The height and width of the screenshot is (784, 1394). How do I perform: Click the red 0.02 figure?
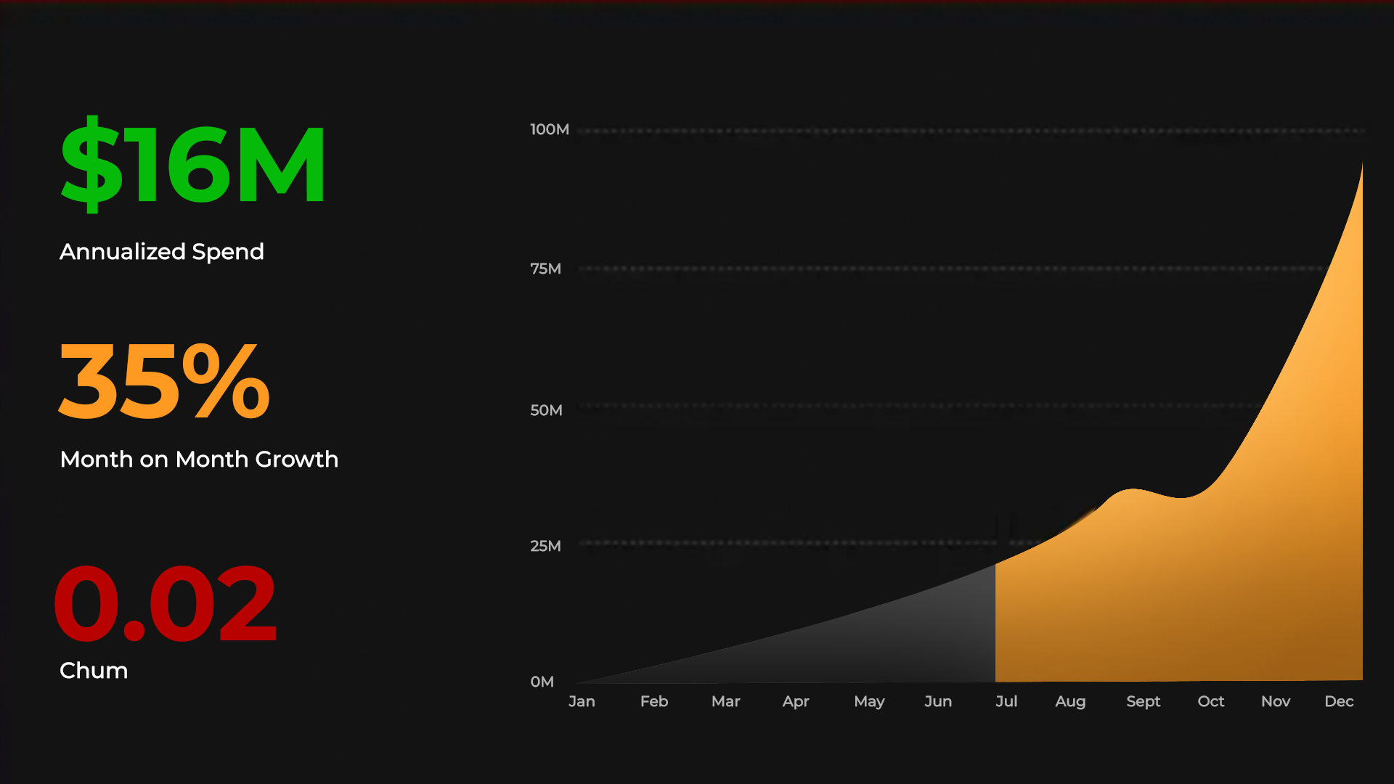(166, 604)
